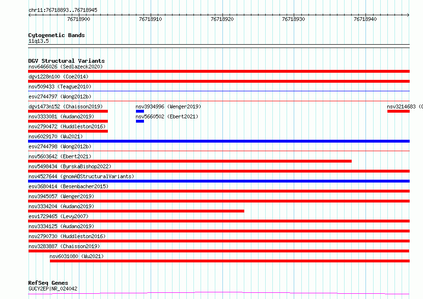Click the red bar under nsv3334125
The width and height of the screenshot is (423, 299).
tap(219, 231)
